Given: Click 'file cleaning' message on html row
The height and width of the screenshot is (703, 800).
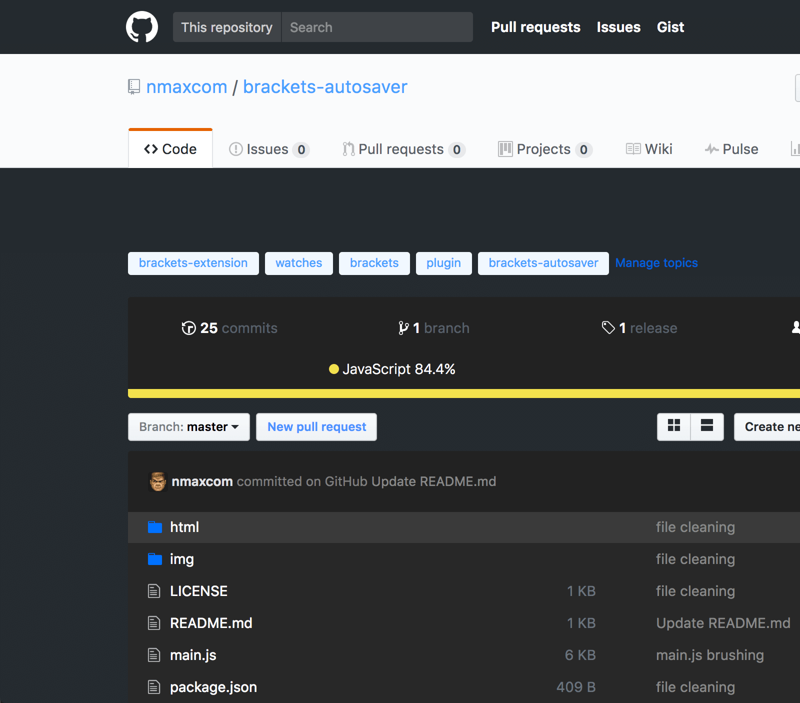Looking at the screenshot, I should (695, 527).
